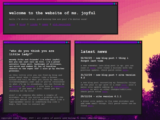Click pink square icon on about-me window
Image resolution: width=160 pixels, height=120 pixels.
(x=69, y=42)
